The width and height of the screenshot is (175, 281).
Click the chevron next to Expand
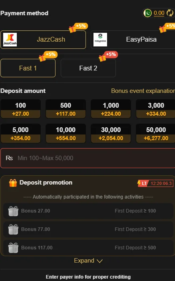click(x=99, y=261)
